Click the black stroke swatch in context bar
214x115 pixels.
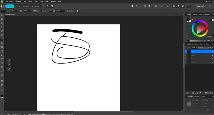tap(3, 11)
